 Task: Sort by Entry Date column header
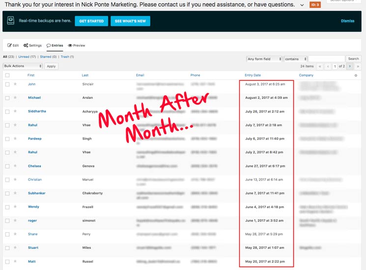(253, 75)
